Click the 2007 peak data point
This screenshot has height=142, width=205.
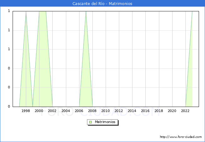pyautogui.click(x=86, y=12)
